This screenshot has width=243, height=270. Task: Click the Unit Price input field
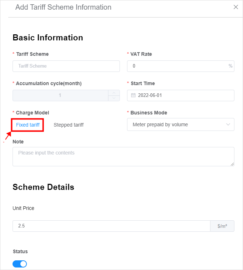click(111, 226)
